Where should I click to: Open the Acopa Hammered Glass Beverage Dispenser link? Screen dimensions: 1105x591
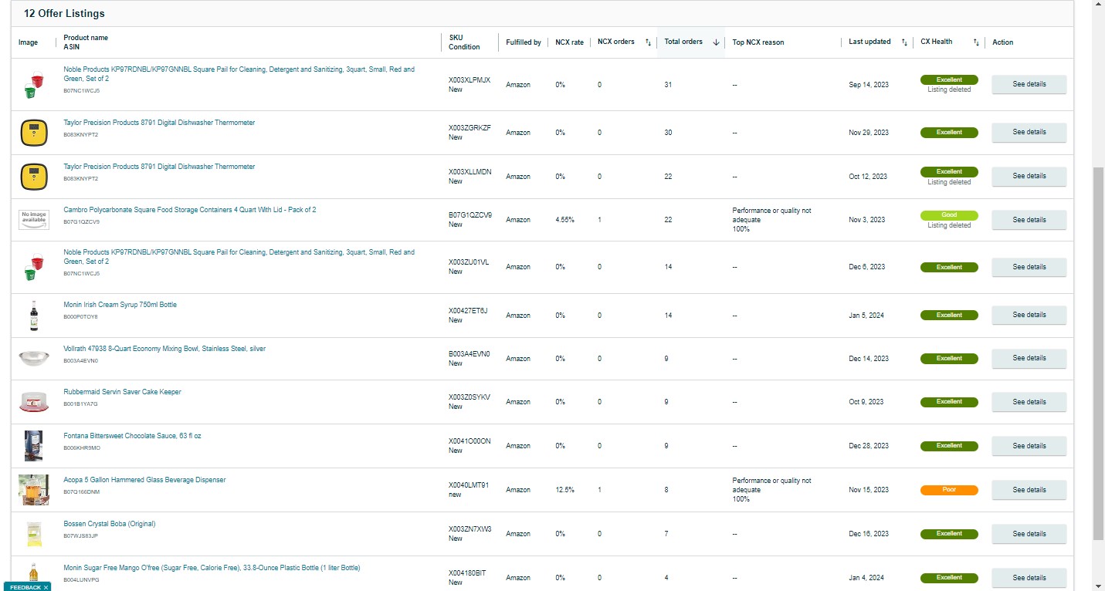[x=144, y=480]
